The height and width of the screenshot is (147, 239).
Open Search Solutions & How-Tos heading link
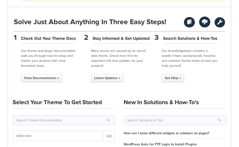click(x=190, y=38)
